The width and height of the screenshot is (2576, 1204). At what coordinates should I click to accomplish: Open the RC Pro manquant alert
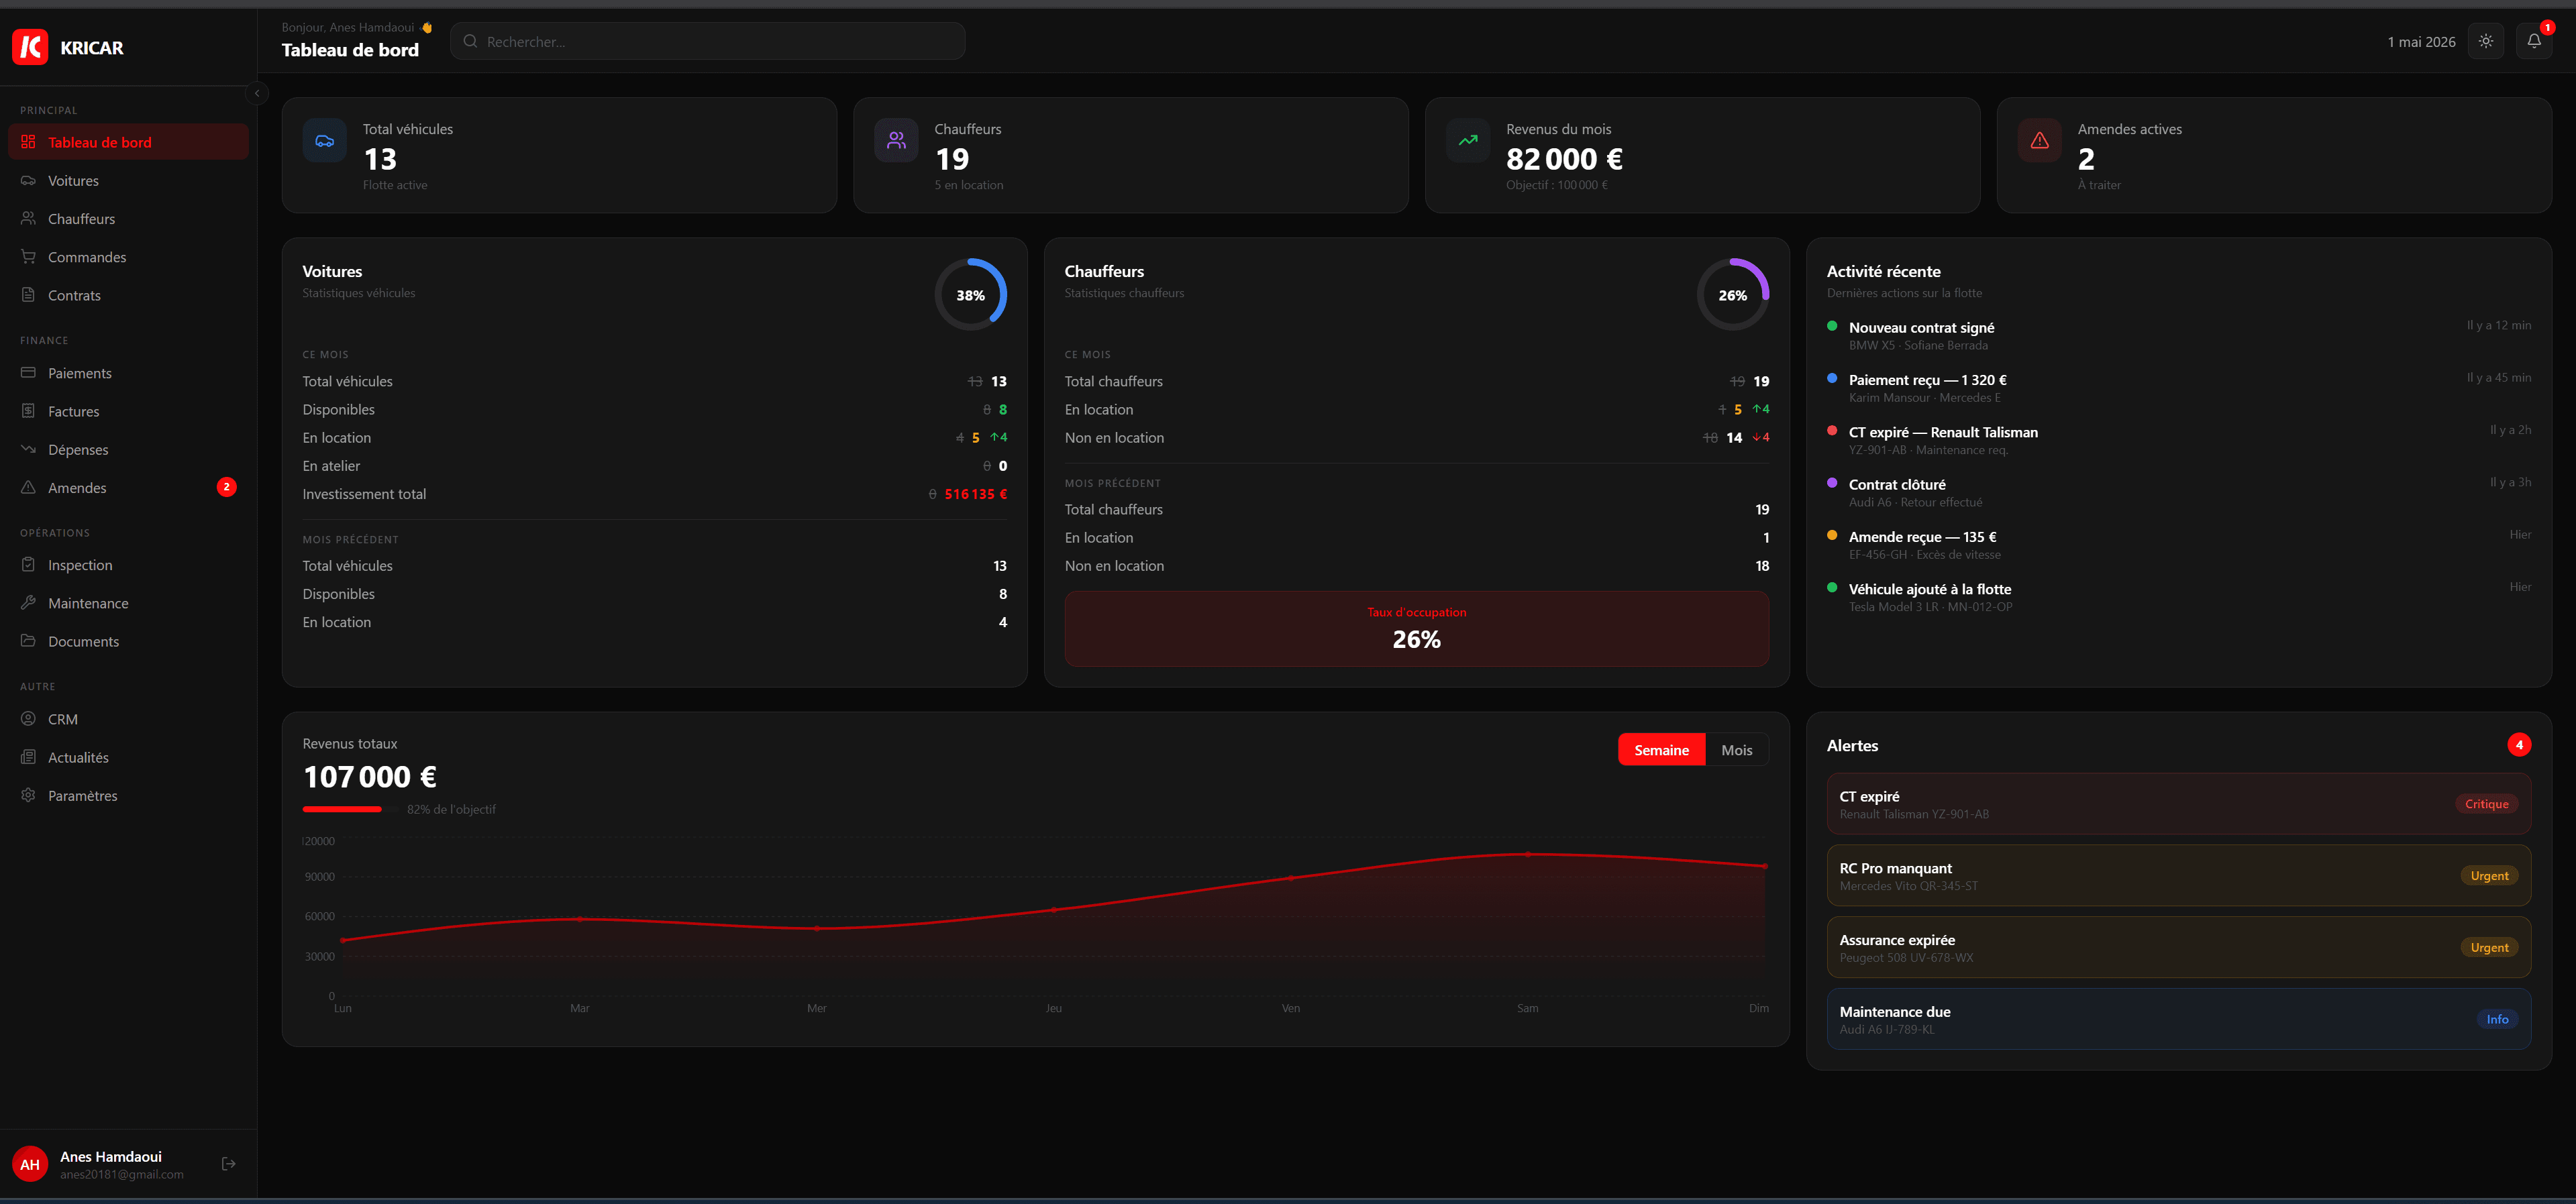(x=2178, y=876)
